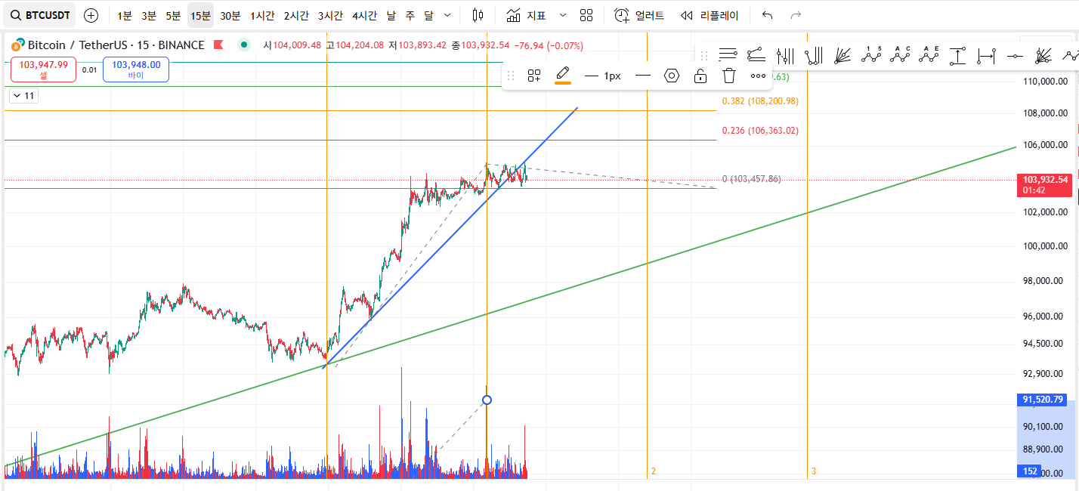Change line color with pencil icon
The height and width of the screenshot is (491, 1079).
click(x=563, y=76)
